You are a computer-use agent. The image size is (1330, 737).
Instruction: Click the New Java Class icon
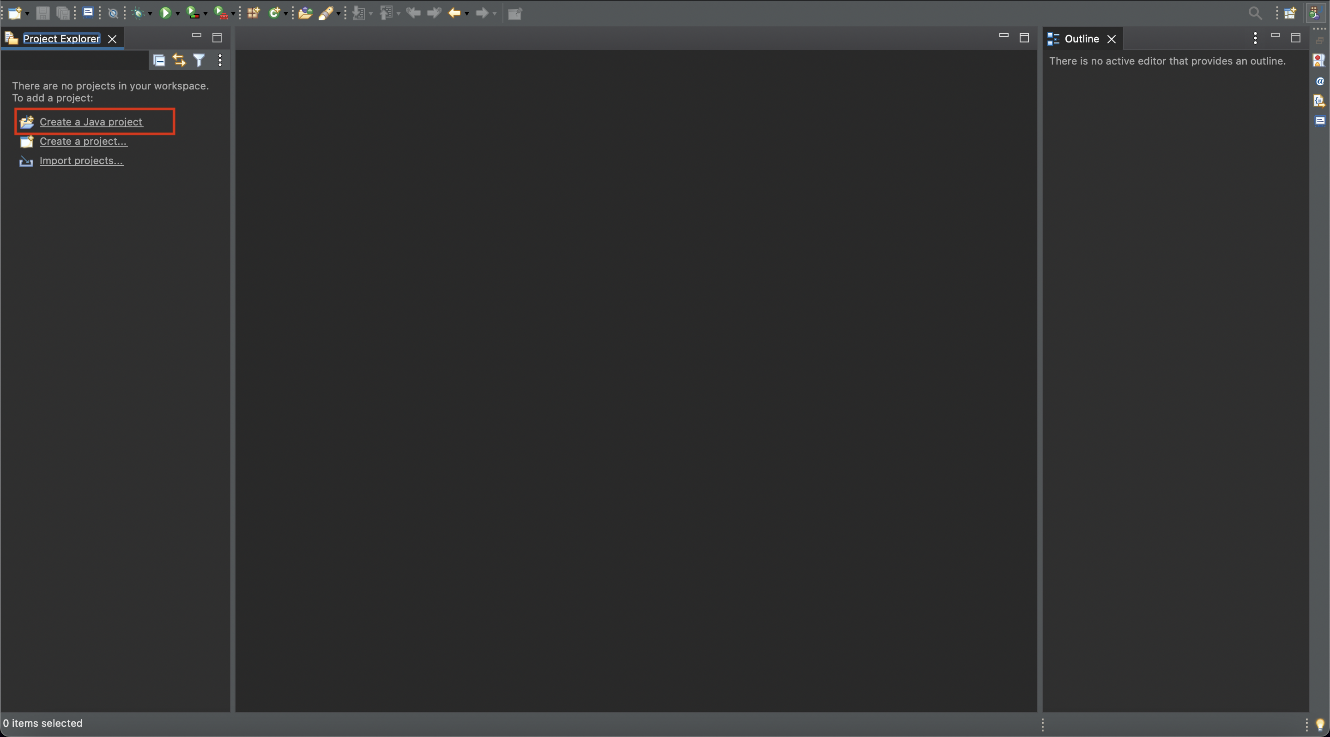pos(274,13)
